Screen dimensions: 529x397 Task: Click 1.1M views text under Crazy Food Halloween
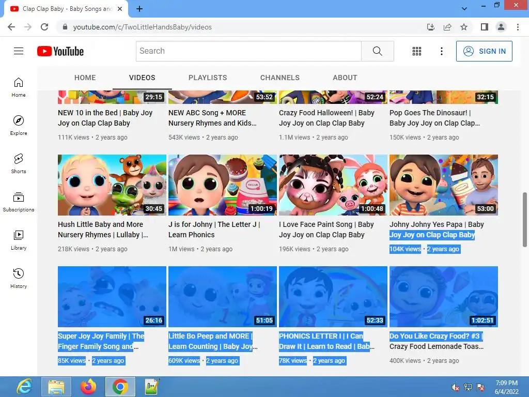[294, 138]
